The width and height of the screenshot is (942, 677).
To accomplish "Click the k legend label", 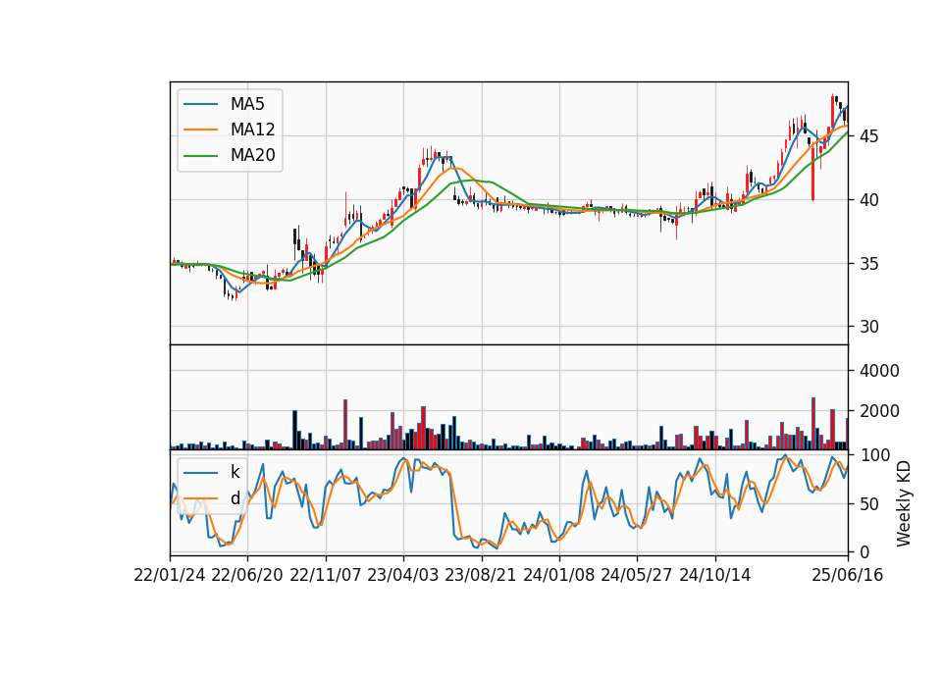I will click(x=235, y=472).
